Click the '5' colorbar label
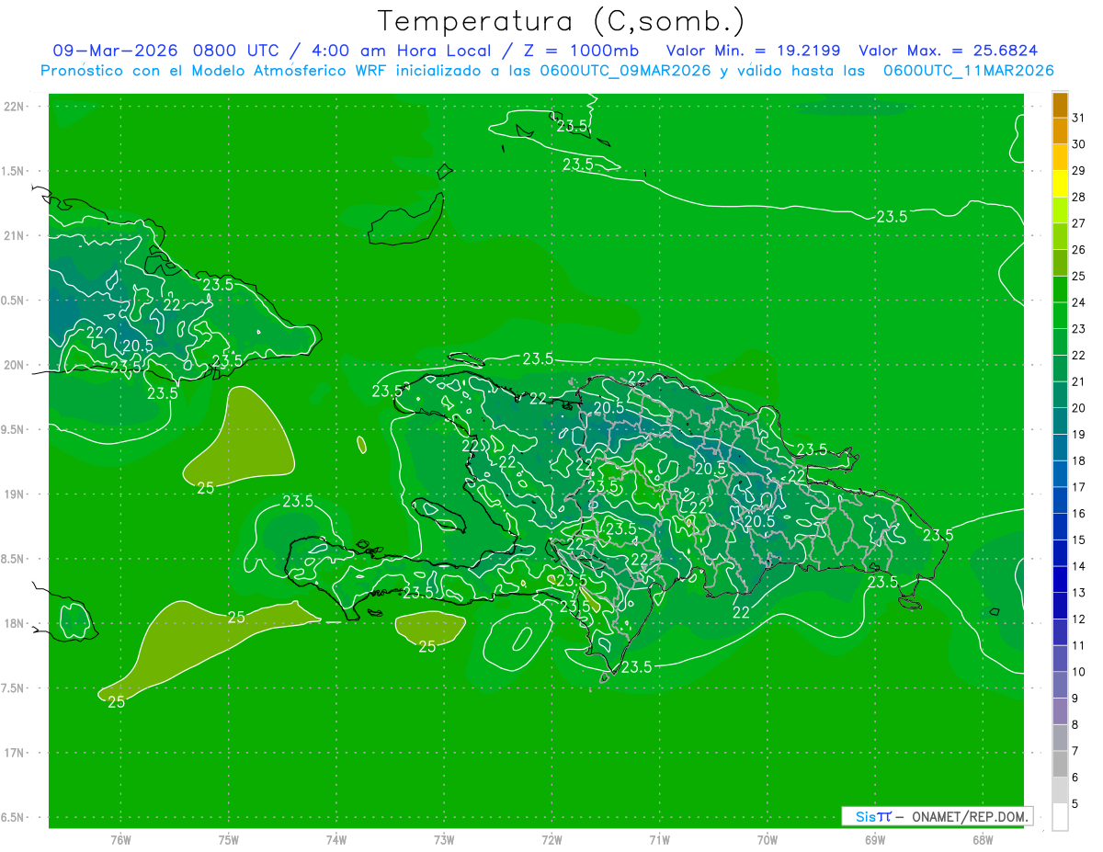Viewport: 1103px width, 852px height. [1075, 803]
